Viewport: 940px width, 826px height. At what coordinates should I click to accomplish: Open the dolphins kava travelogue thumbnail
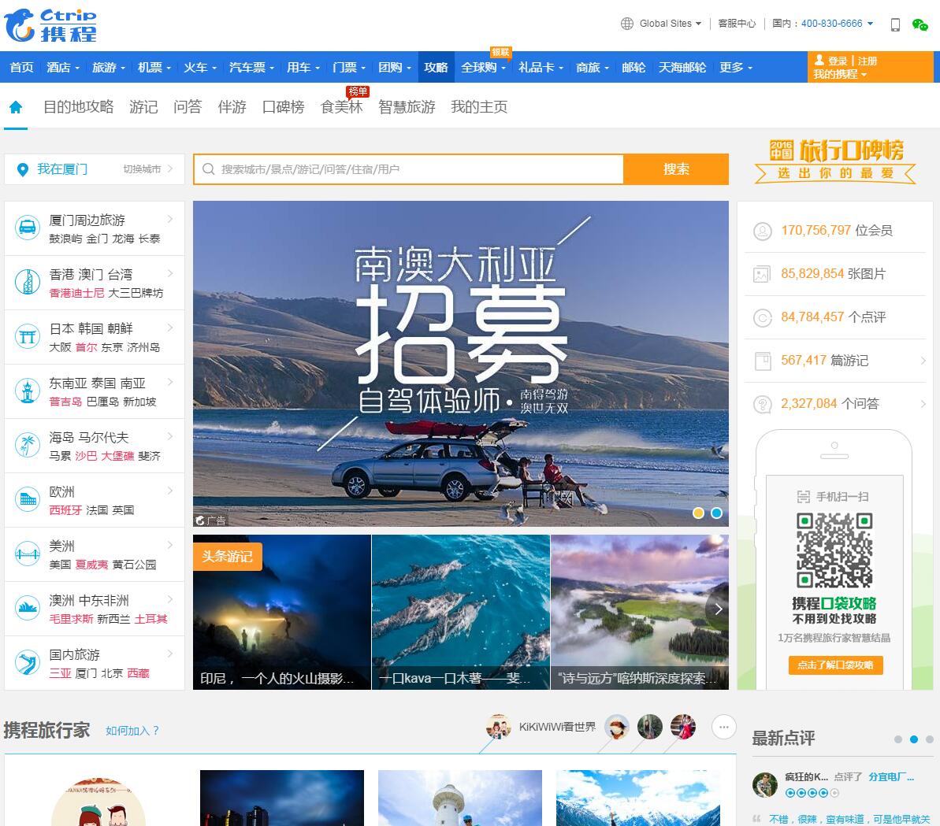click(x=460, y=612)
